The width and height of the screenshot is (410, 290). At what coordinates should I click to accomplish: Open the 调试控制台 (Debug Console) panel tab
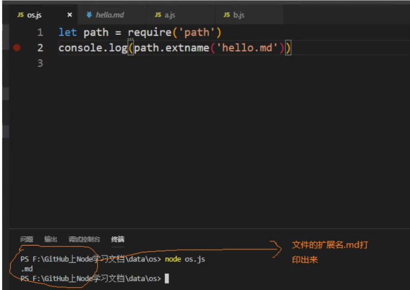click(x=84, y=239)
